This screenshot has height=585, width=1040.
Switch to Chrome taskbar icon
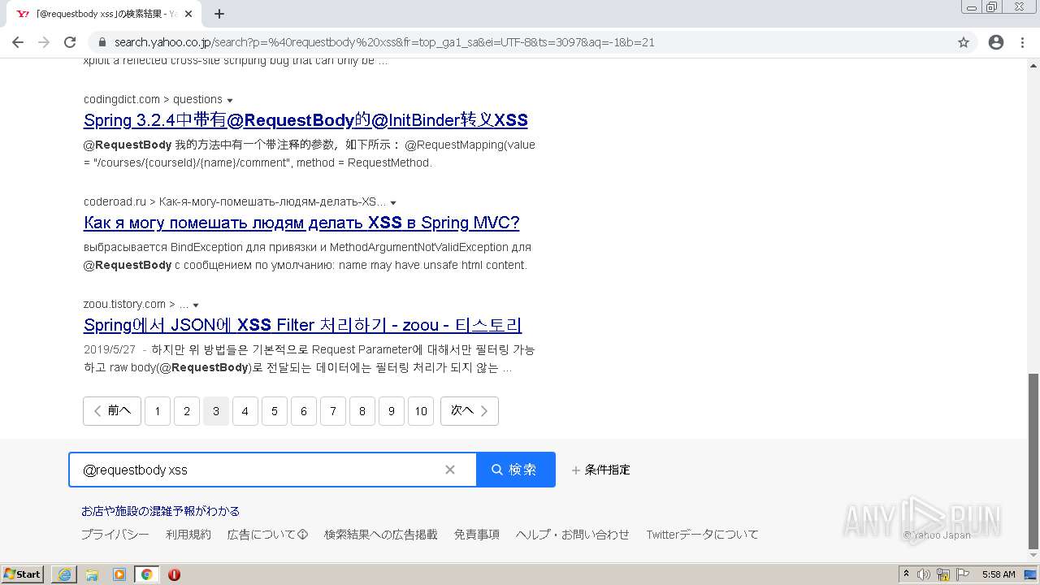tap(146, 574)
